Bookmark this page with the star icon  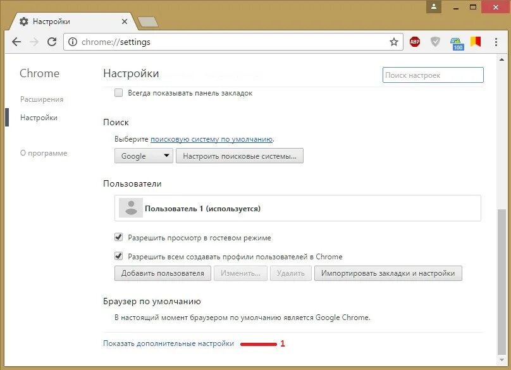(x=395, y=42)
